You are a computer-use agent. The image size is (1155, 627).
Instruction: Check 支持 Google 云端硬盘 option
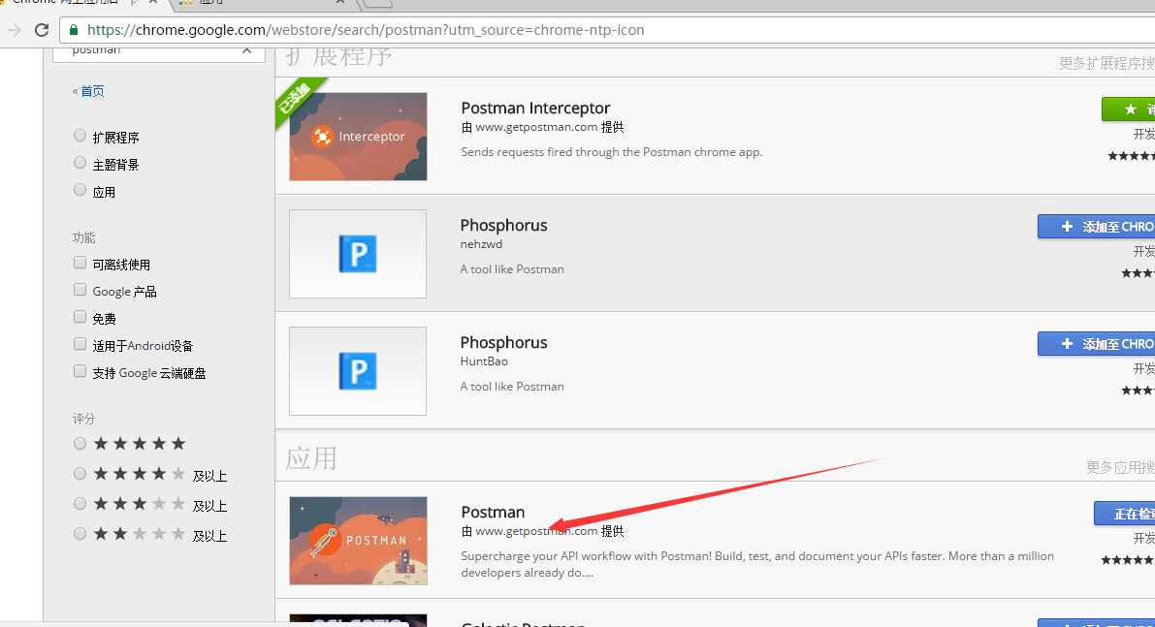pos(80,371)
